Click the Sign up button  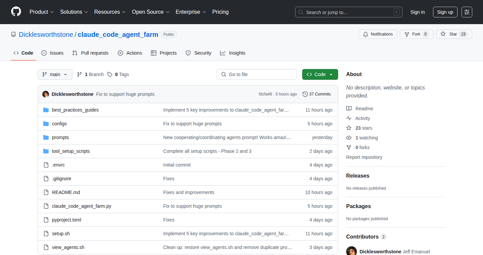[445, 12]
